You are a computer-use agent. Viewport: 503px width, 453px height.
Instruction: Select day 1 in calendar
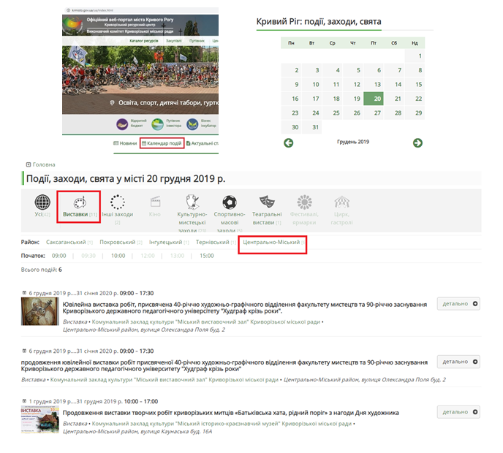(x=415, y=56)
